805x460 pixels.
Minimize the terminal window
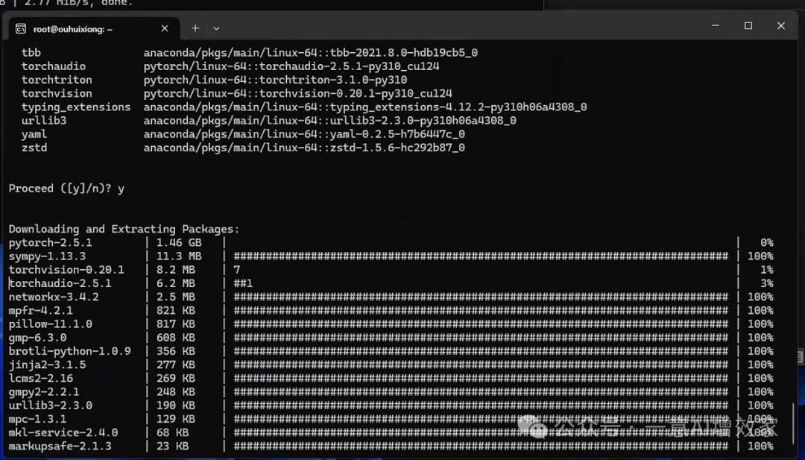(715, 25)
